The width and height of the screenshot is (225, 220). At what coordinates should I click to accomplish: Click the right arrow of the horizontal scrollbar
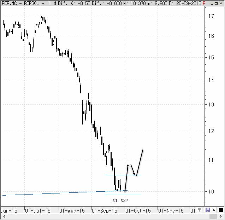pyautogui.click(x=221, y=216)
